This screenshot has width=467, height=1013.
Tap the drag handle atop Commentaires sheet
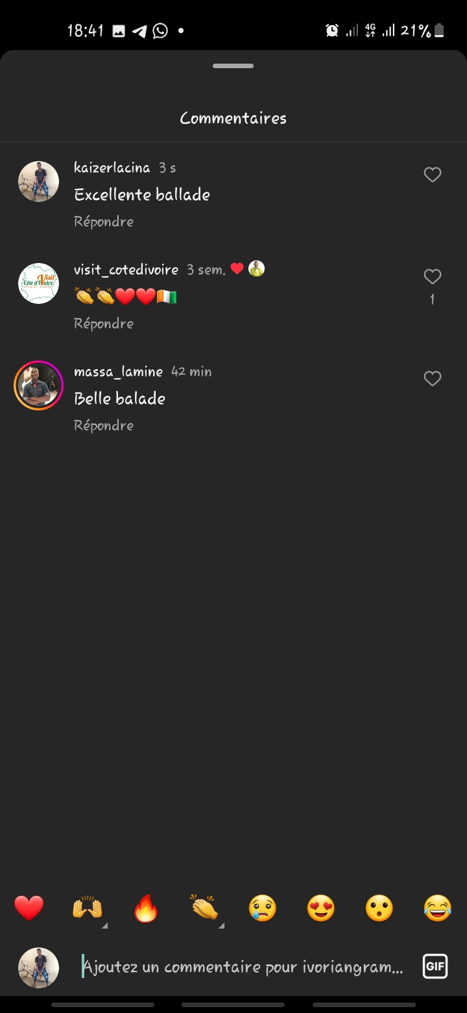click(x=233, y=66)
